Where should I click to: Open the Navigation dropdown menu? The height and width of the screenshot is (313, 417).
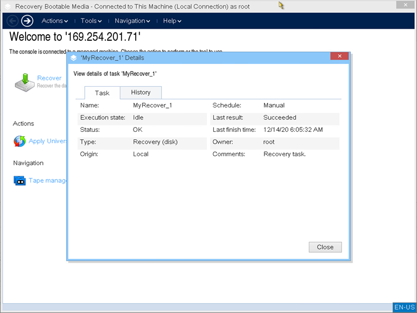[x=132, y=21]
